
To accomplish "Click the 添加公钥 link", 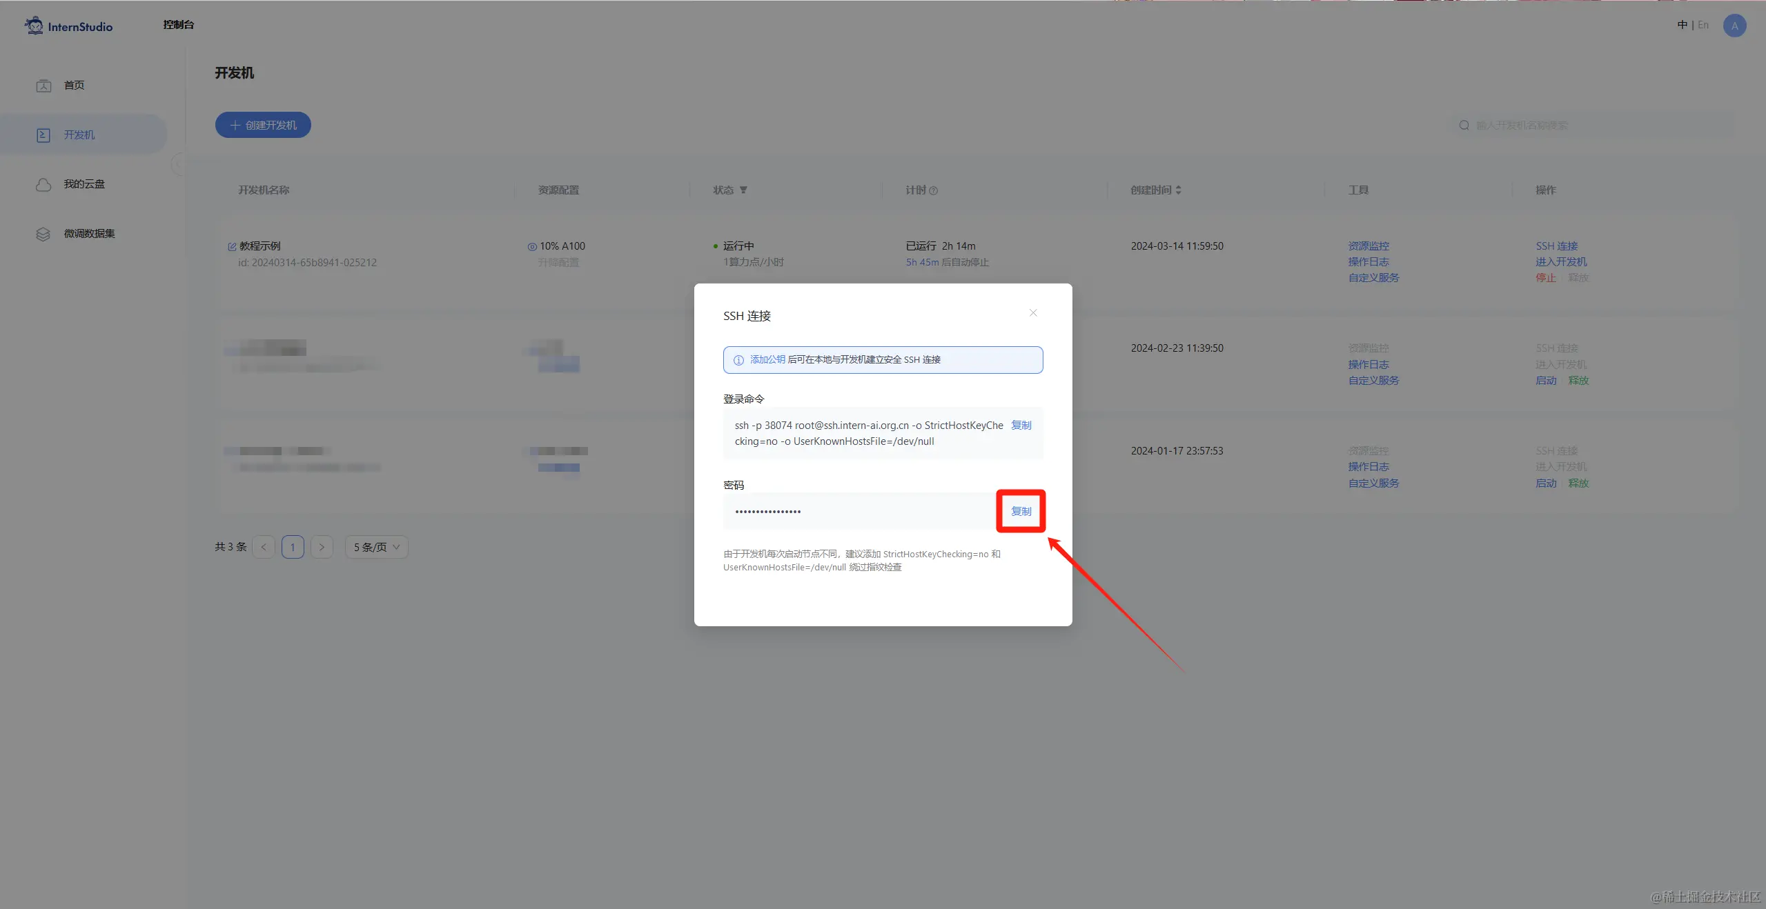I will tap(767, 360).
